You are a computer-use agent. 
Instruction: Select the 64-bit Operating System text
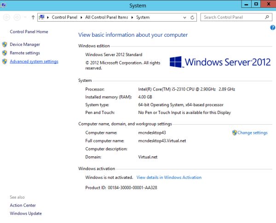coord(181,105)
